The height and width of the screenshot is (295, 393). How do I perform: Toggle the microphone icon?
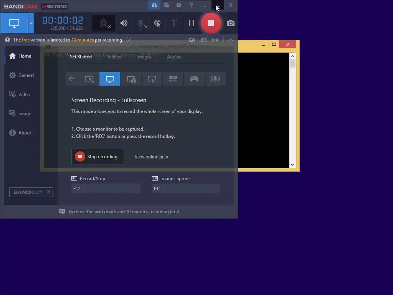click(x=141, y=24)
